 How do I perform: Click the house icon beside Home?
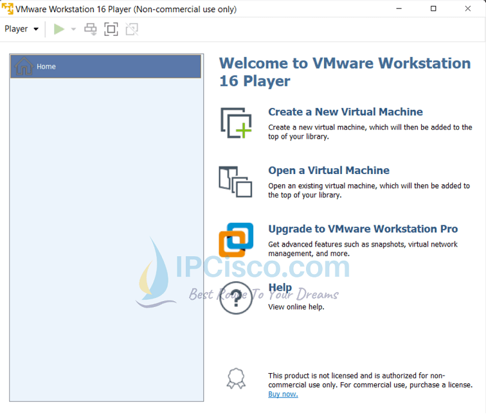[x=24, y=66]
